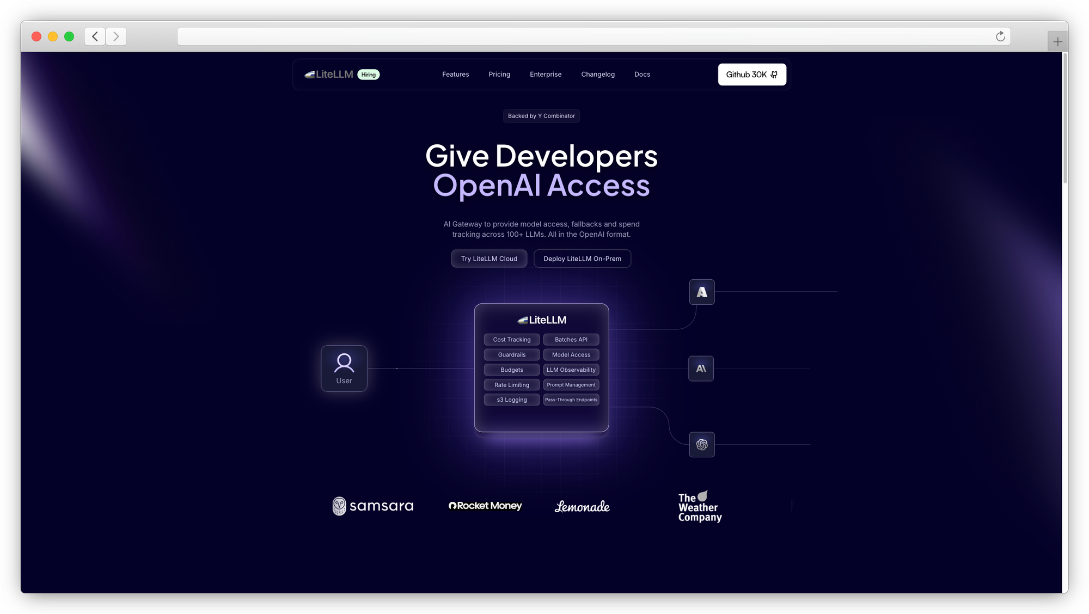This screenshot has height=614, width=1089.
Task: Open the Features nav item
Action: pos(455,75)
